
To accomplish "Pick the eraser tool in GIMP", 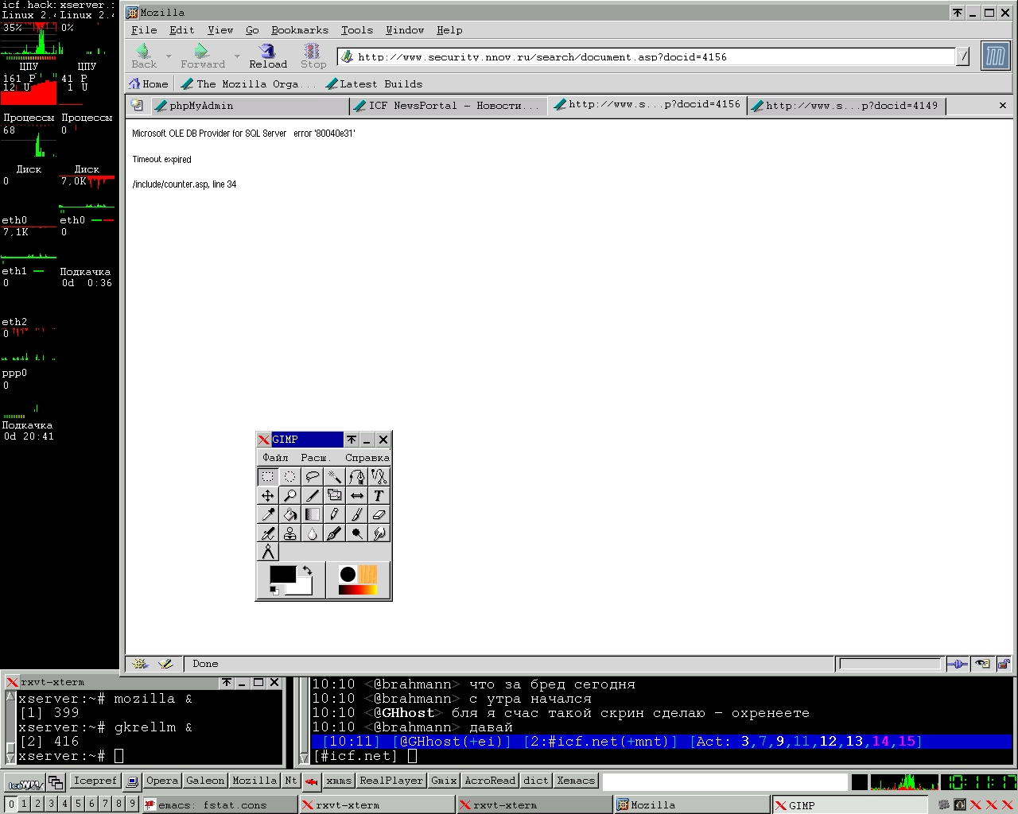I will pos(379,514).
